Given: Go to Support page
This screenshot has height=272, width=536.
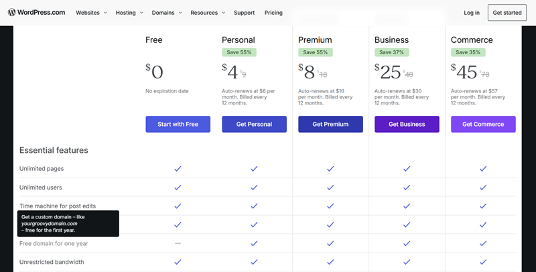Looking at the screenshot, I should click(x=244, y=13).
